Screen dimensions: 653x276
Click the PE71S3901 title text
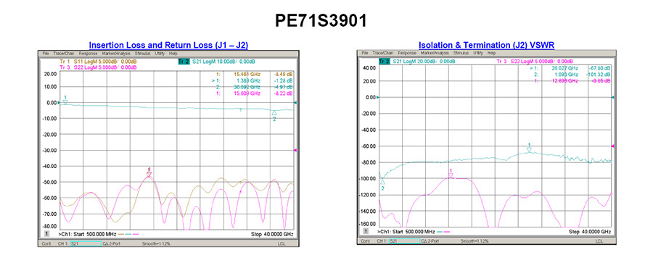coord(321,21)
